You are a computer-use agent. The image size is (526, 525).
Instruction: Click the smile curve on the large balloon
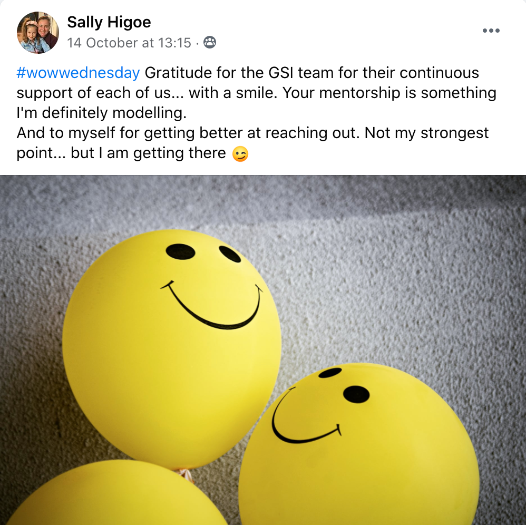212,305
